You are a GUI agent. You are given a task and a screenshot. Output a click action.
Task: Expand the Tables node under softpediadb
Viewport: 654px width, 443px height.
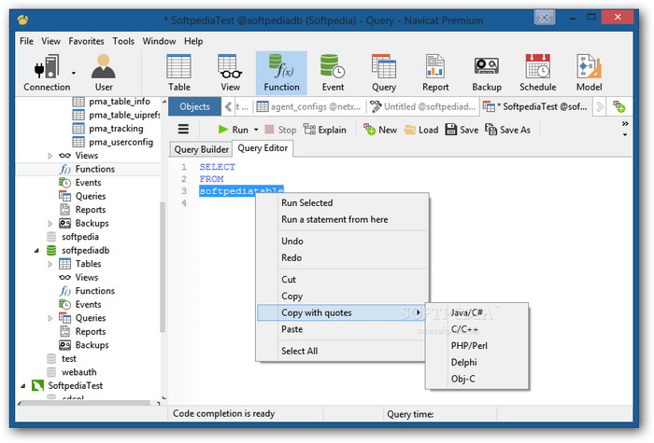(x=50, y=264)
